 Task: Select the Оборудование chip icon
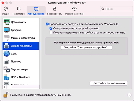coord(36,9)
